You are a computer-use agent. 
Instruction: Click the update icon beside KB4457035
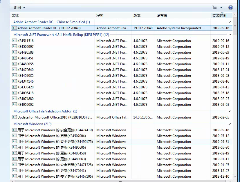tap(15, 75)
